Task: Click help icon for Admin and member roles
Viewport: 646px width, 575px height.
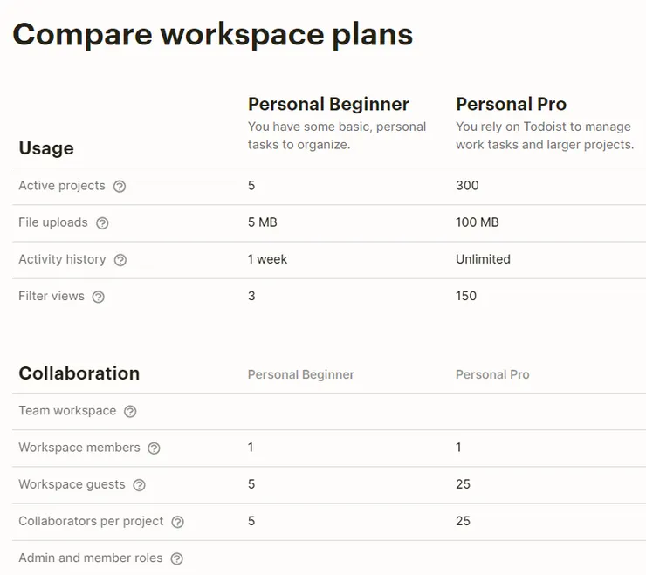Action: [176, 558]
